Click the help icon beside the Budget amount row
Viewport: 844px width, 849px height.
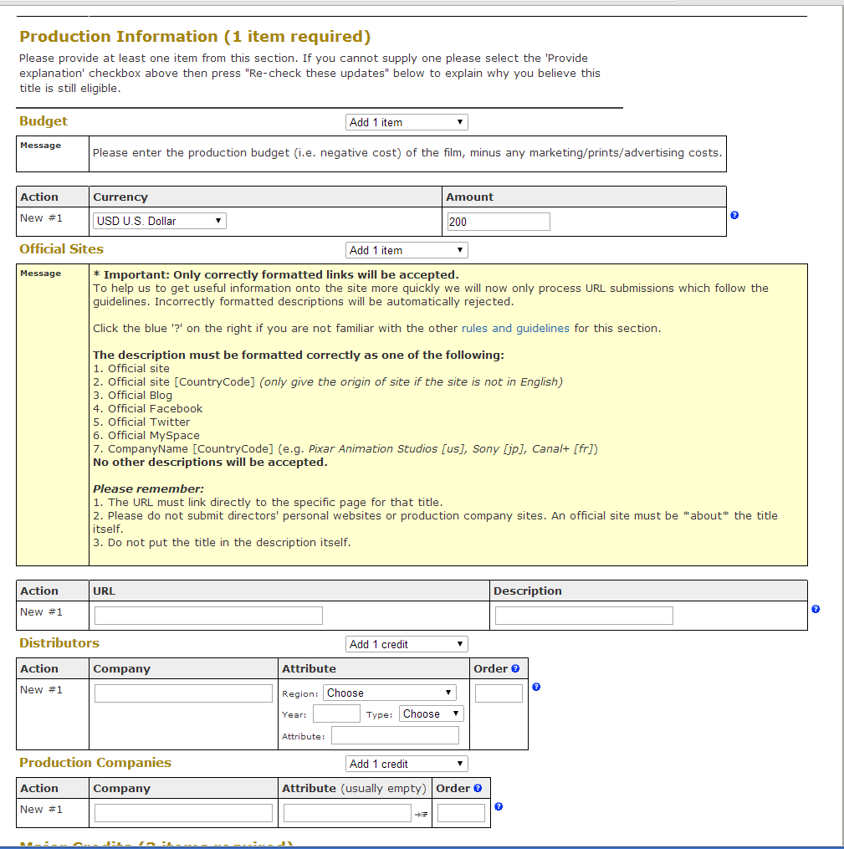[x=734, y=215]
